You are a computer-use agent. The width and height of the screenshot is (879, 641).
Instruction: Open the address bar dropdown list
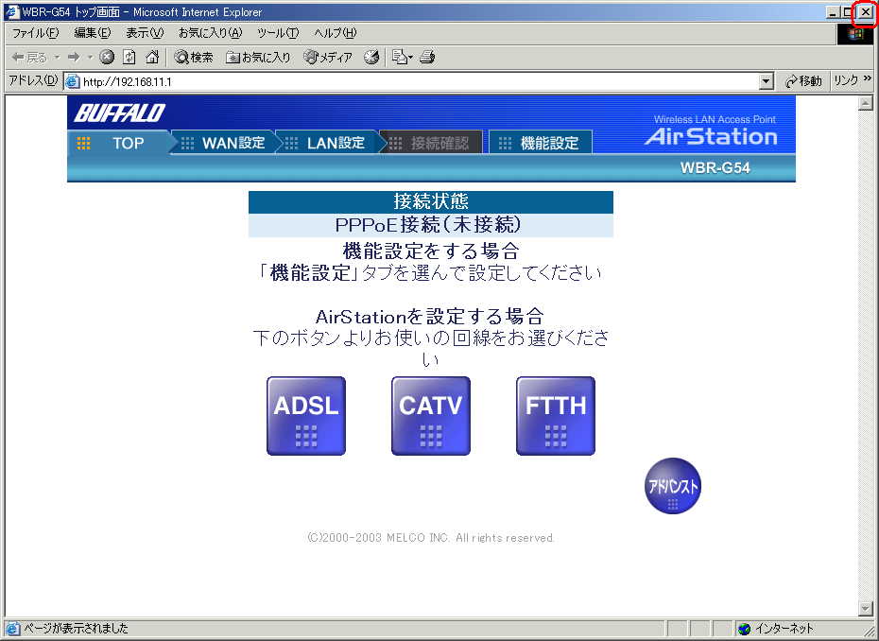coord(767,82)
